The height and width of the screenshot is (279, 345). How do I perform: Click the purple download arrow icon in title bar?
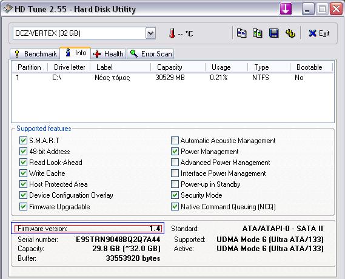(286, 9)
